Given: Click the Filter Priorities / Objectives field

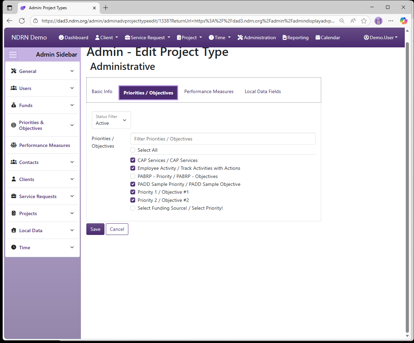Looking at the screenshot, I should pos(223,139).
